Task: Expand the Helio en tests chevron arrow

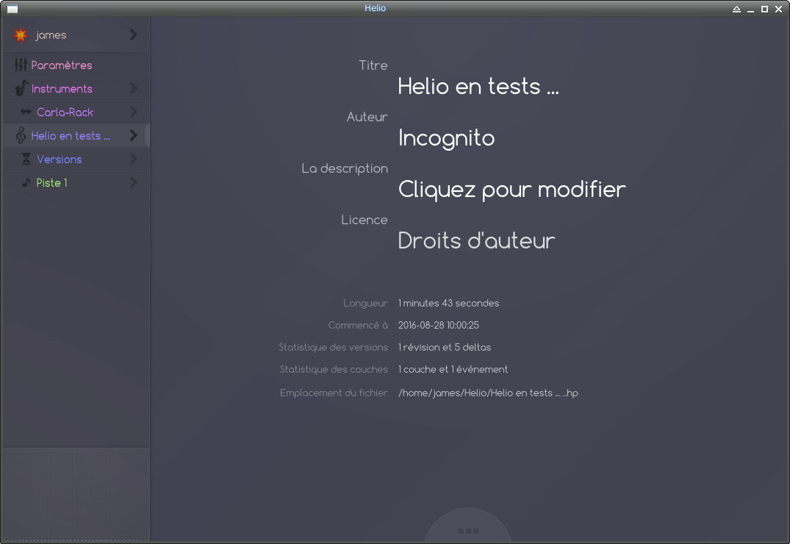Action: (133, 135)
